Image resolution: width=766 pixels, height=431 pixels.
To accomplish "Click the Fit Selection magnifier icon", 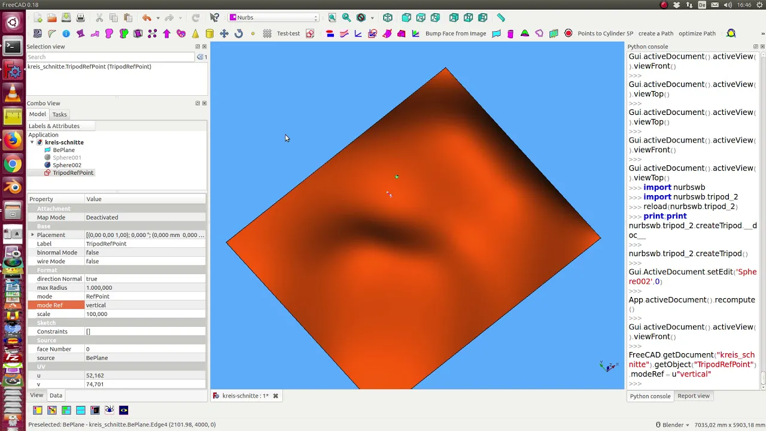I will (x=346, y=18).
